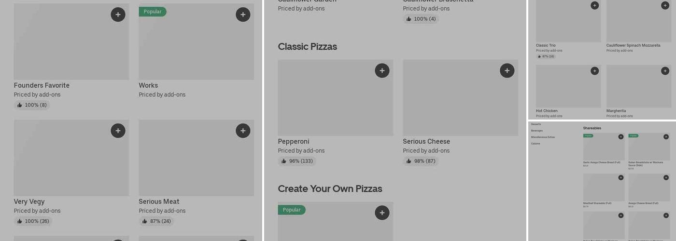Add Meatball Shareable with plus icon

tap(621, 178)
